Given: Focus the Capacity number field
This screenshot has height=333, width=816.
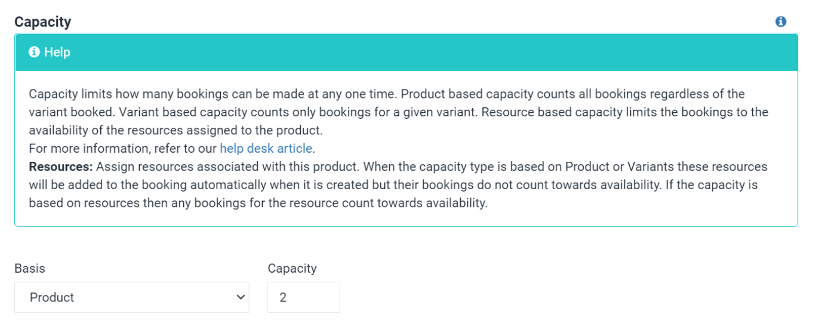Looking at the screenshot, I should pyautogui.click(x=303, y=297).
